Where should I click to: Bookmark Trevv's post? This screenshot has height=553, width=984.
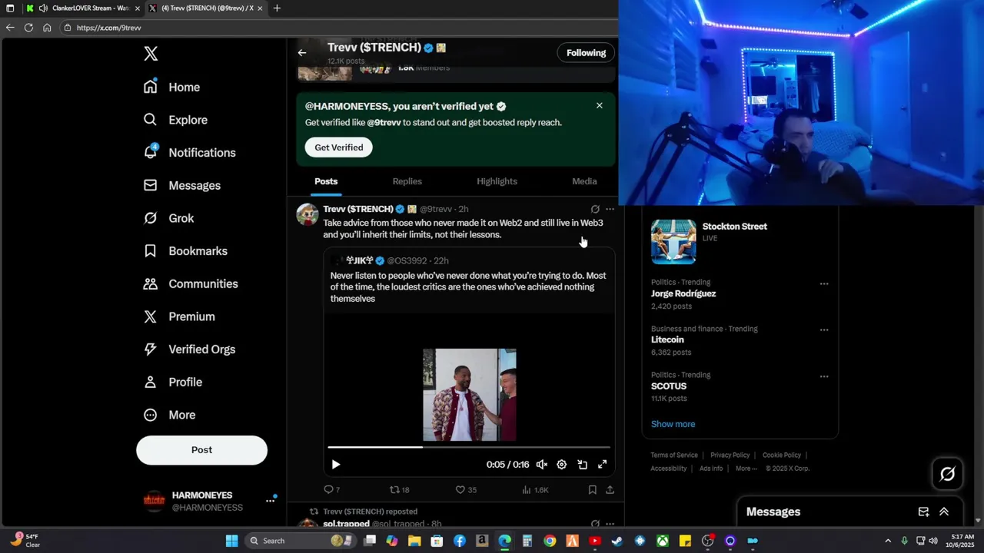(x=592, y=490)
